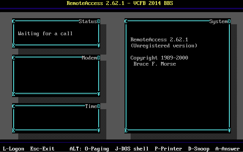Click the 'Copyright 1989-2000' line
The image size is (243, 152).
tap(159, 58)
